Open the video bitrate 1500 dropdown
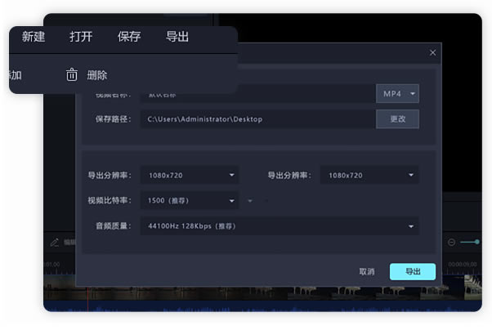 [190, 200]
